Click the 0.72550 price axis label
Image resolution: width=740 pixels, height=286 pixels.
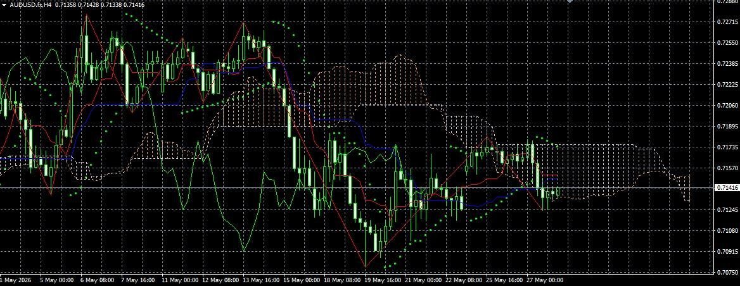[x=727, y=43]
